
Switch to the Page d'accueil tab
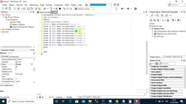(x=43, y=12)
